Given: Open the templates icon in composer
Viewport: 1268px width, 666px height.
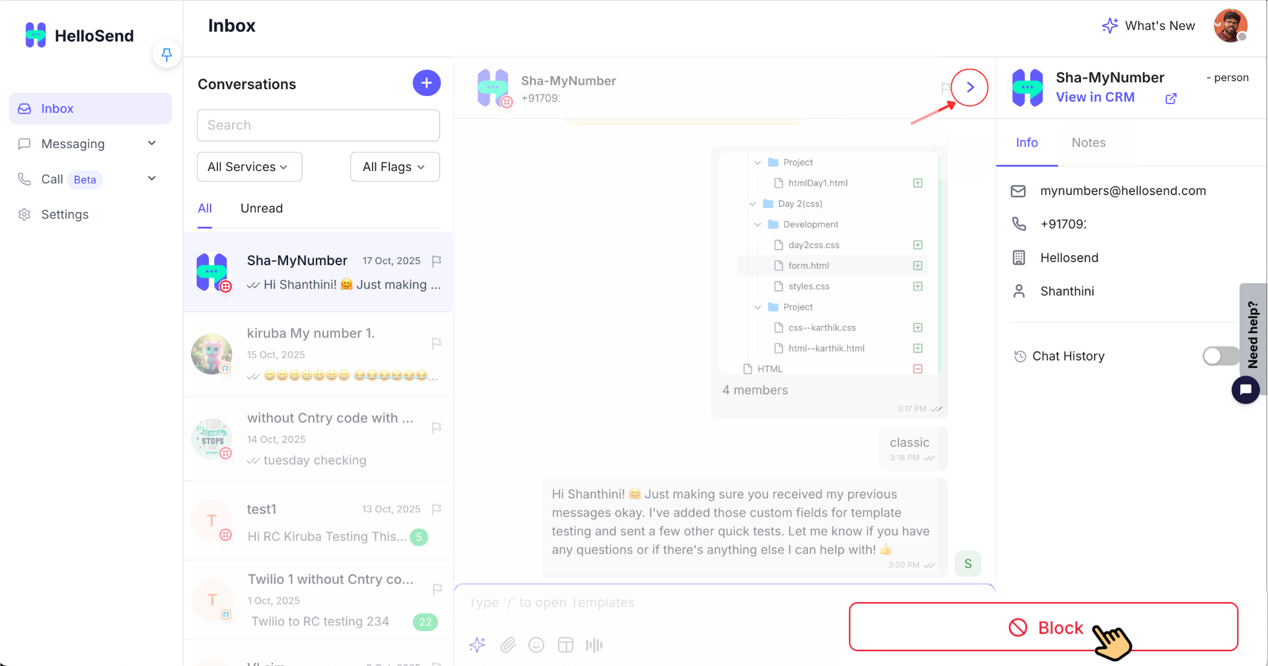Looking at the screenshot, I should pyautogui.click(x=565, y=645).
